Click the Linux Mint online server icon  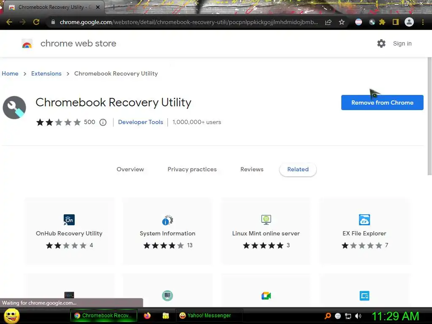266,220
